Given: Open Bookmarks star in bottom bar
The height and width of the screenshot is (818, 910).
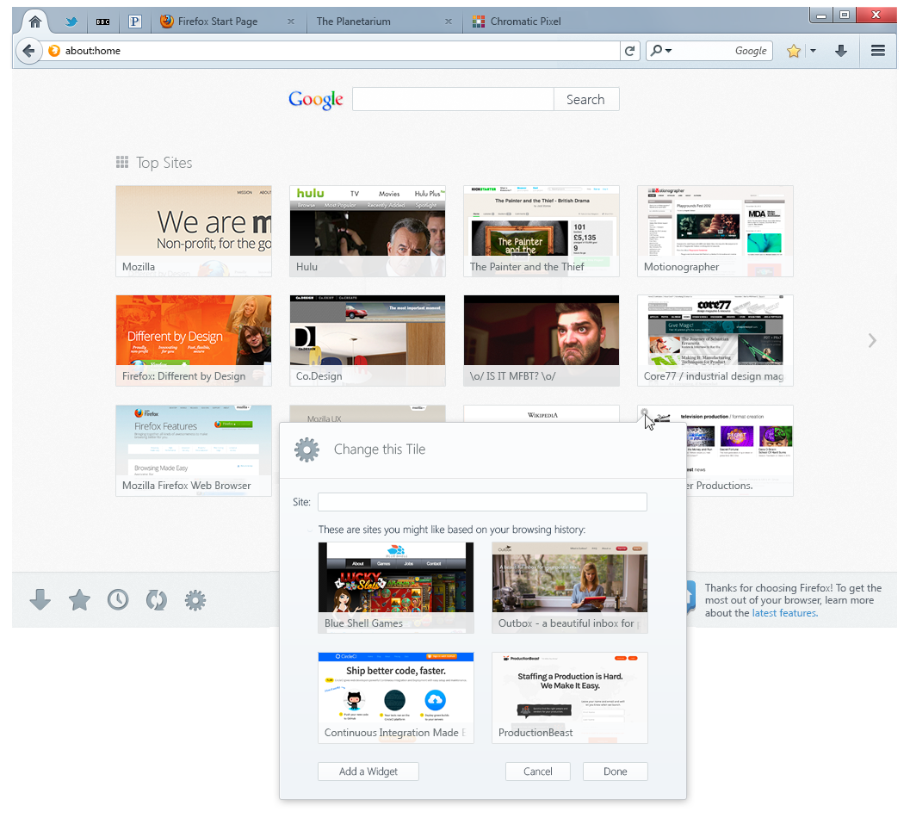Looking at the screenshot, I should 79,599.
